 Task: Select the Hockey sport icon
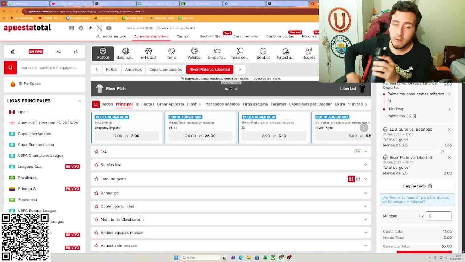coord(309,53)
